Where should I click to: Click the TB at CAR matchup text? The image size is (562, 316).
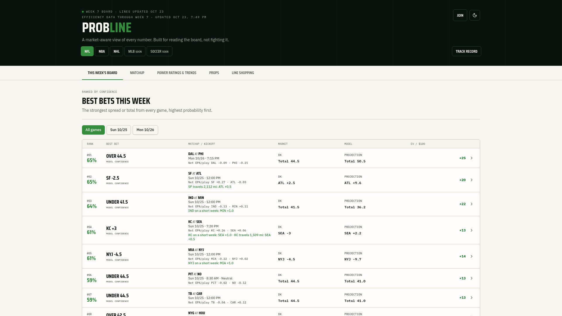click(x=195, y=294)
